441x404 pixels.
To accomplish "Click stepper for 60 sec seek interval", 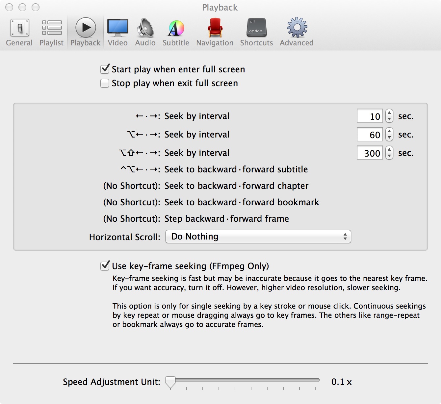I will [x=389, y=134].
